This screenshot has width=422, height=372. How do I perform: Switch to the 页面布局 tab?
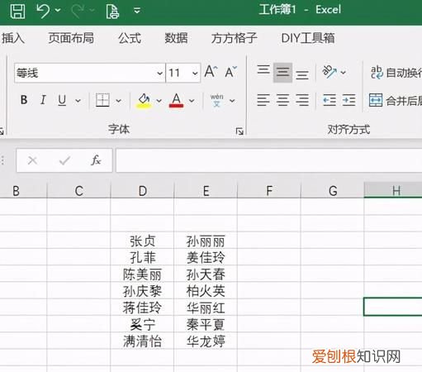(71, 38)
